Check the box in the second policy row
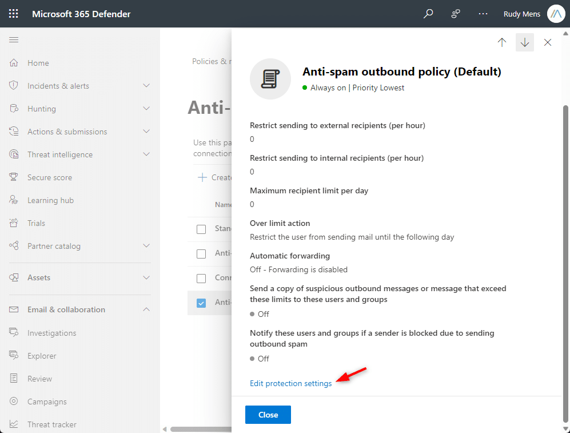Image resolution: width=570 pixels, height=433 pixels. 201,254
